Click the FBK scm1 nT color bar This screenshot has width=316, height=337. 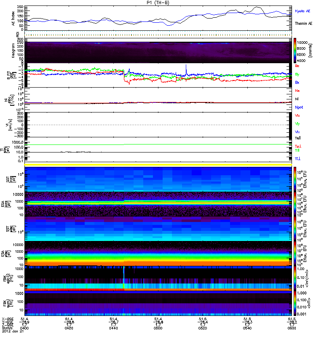pos(295,303)
